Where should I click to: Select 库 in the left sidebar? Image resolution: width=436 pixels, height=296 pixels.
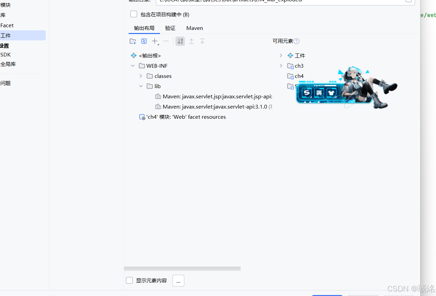tap(3, 15)
